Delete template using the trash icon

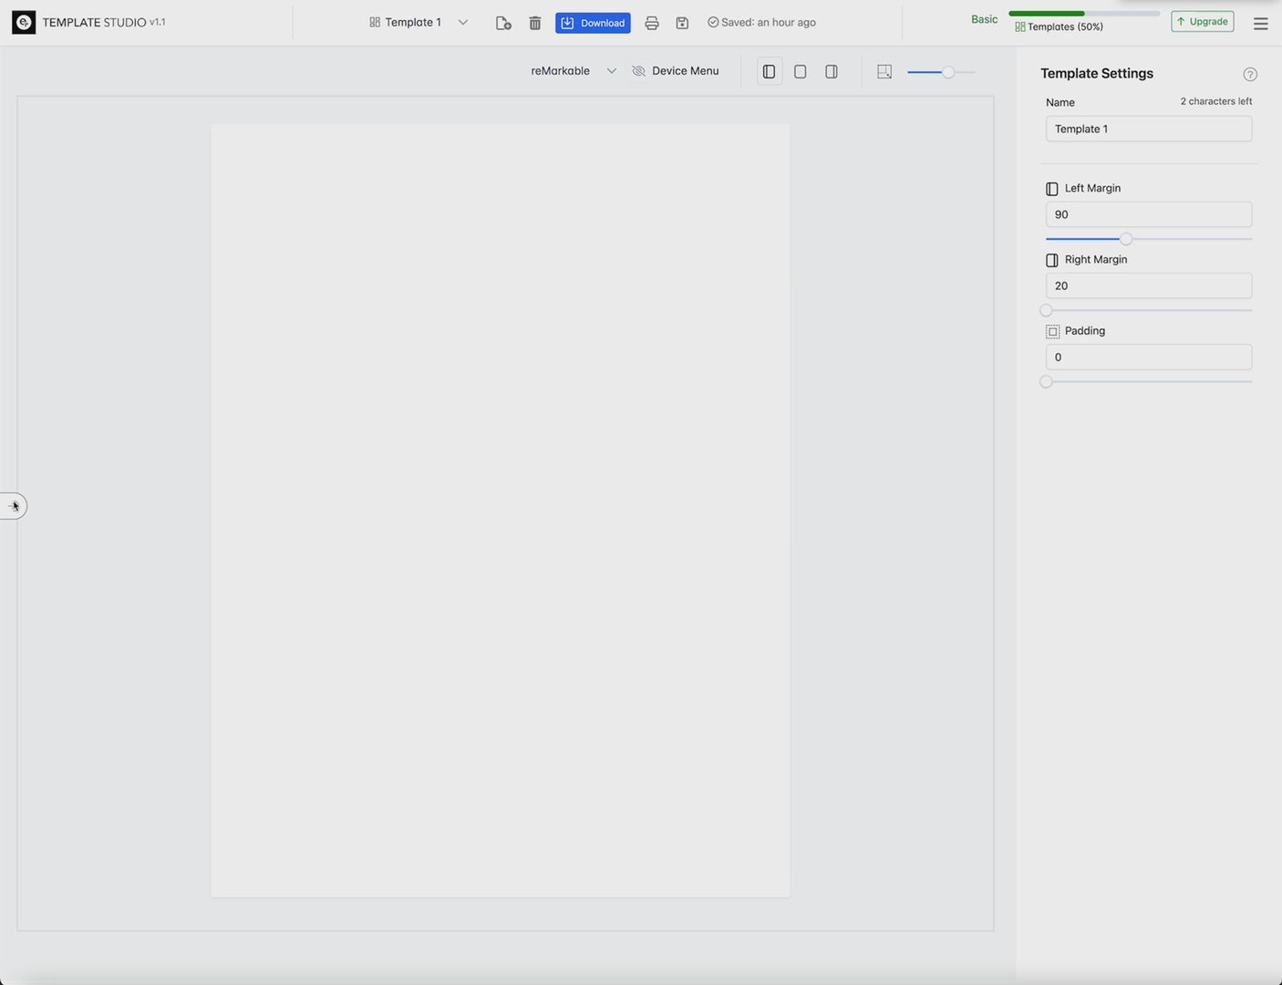[x=535, y=23]
